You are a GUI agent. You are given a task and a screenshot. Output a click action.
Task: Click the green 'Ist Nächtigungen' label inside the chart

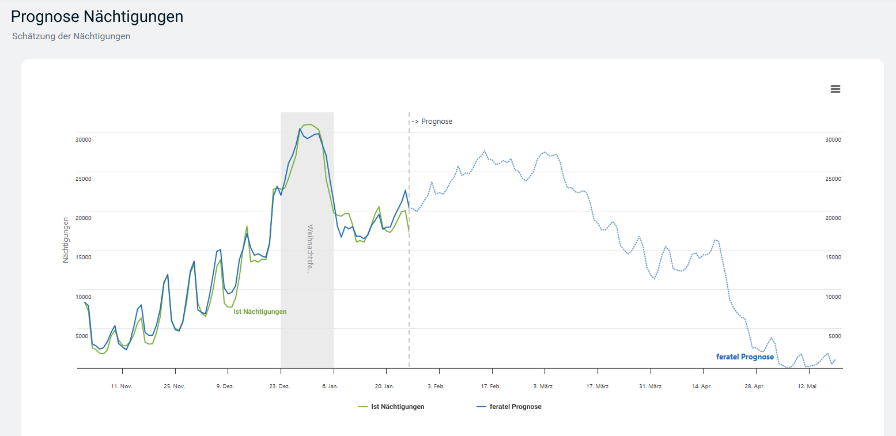260,312
